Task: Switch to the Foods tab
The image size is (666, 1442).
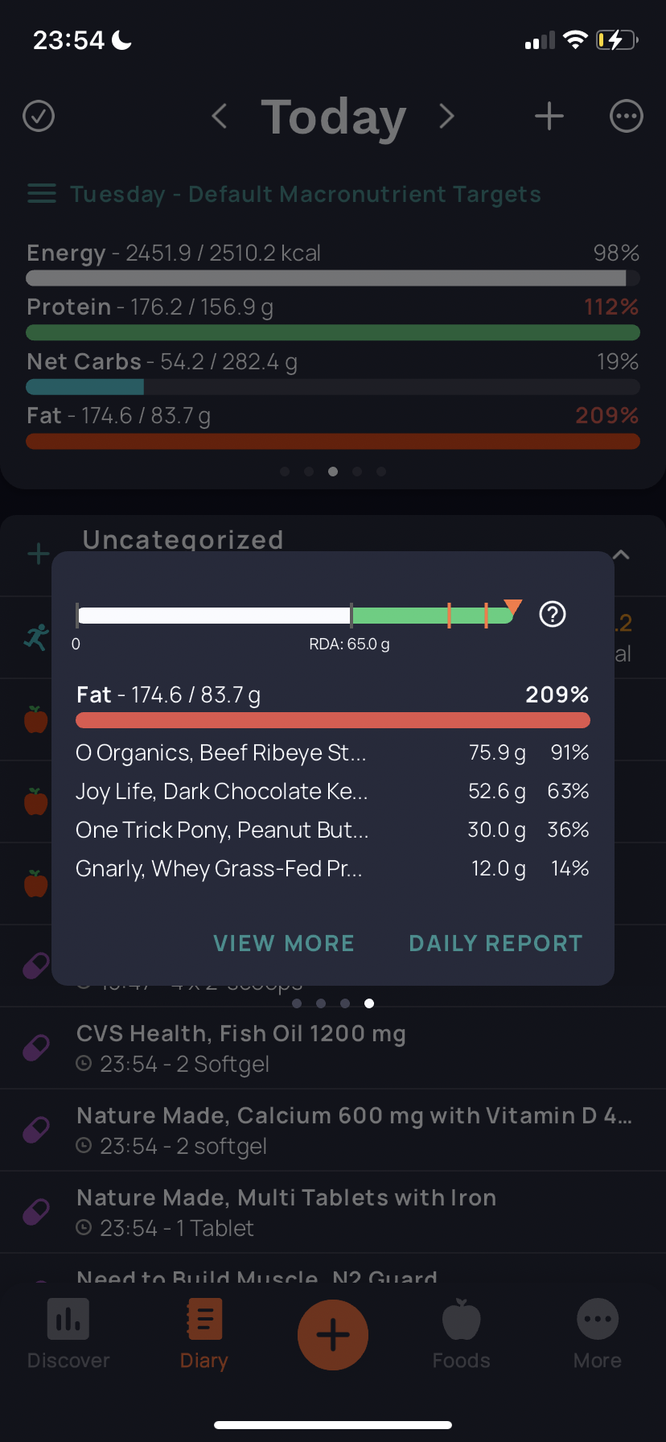Action: point(462,1334)
